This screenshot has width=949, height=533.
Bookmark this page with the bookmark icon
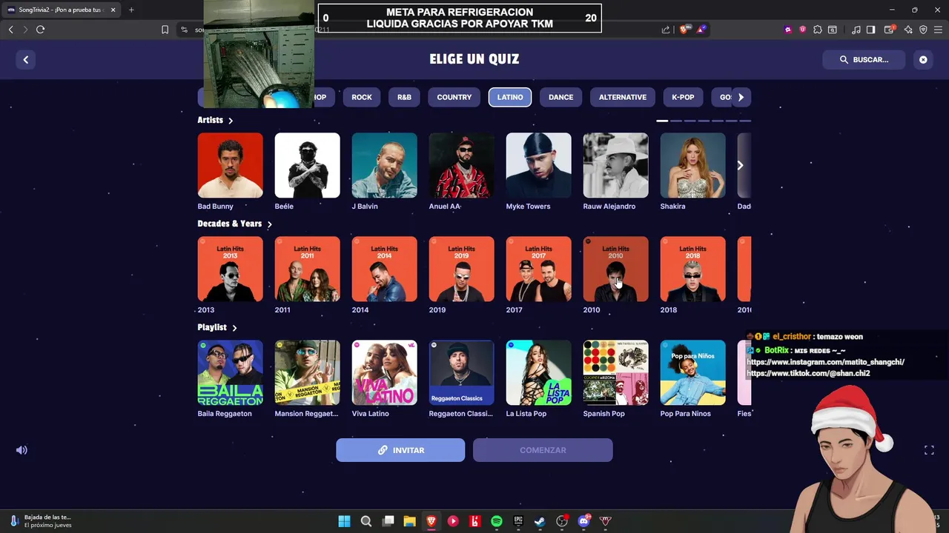click(165, 30)
